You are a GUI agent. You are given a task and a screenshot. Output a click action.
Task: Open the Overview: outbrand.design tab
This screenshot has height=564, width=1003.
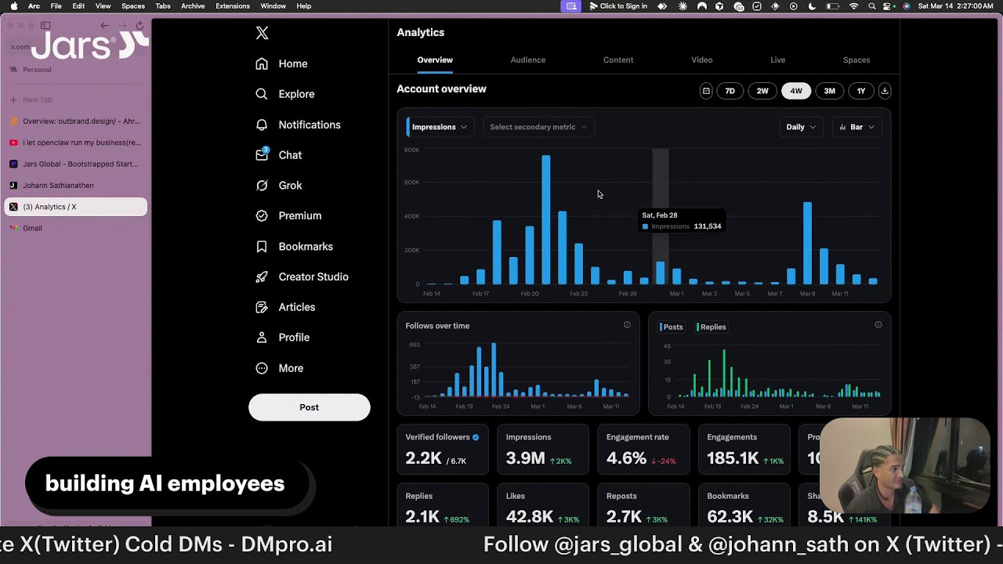[75, 121]
